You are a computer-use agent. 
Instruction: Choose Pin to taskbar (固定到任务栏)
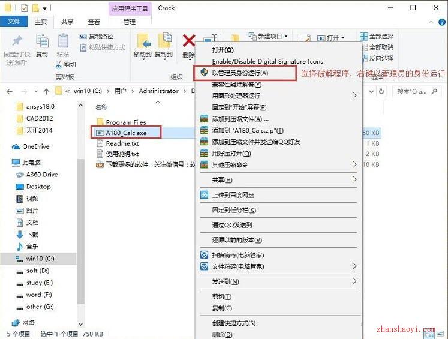pos(278,210)
